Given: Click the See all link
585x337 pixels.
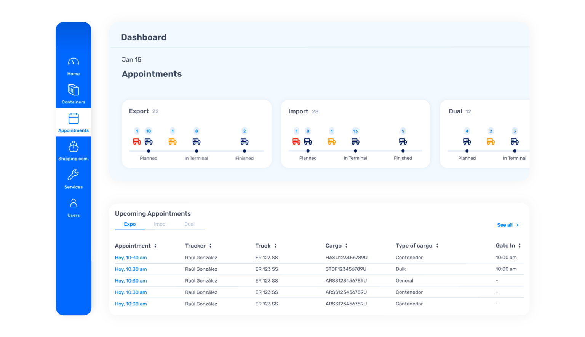Looking at the screenshot, I should [508, 225].
